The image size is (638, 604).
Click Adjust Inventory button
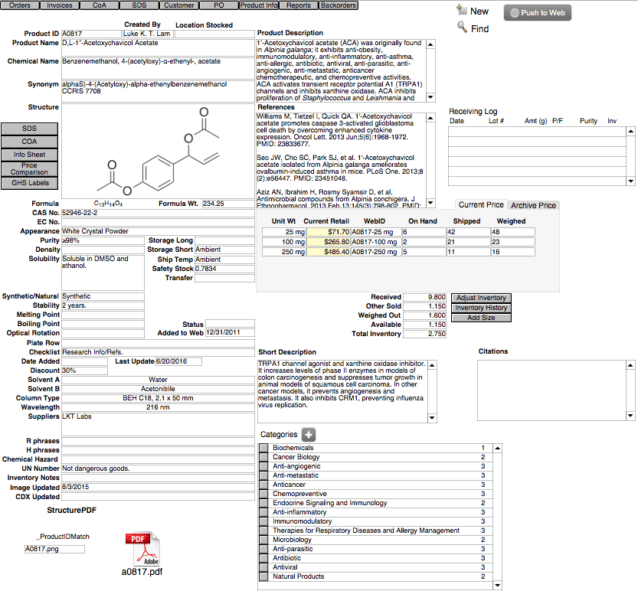point(481,298)
